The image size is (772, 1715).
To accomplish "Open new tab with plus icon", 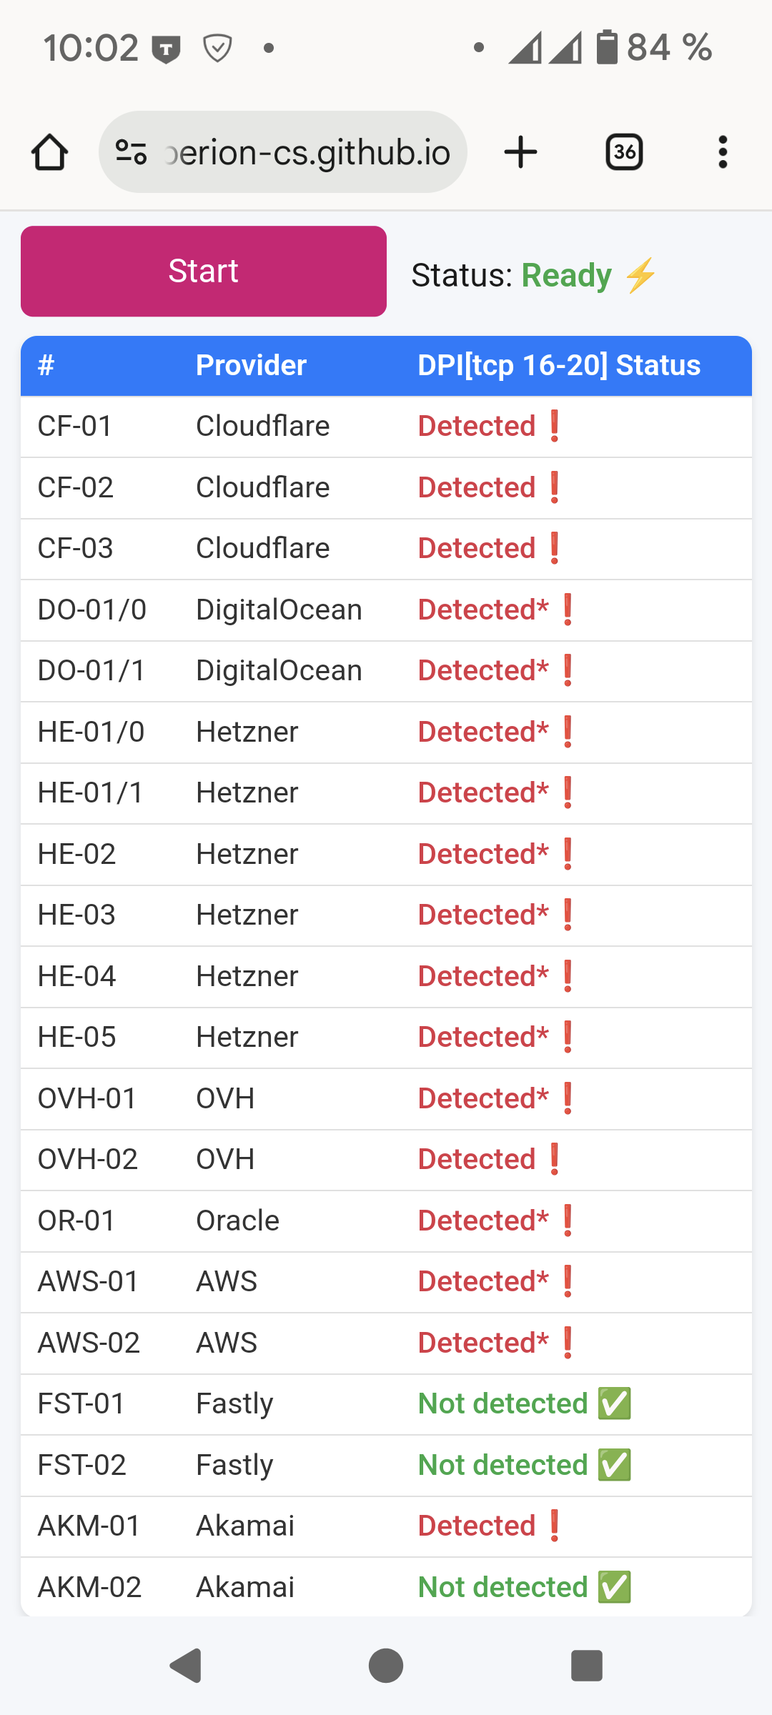I will (520, 152).
